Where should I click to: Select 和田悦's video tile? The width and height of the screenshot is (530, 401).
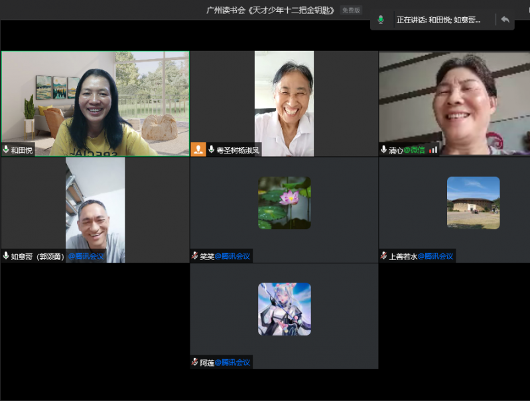[x=95, y=103]
